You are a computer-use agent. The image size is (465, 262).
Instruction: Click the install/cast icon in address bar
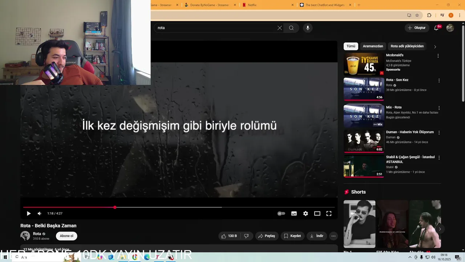pos(409,15)
